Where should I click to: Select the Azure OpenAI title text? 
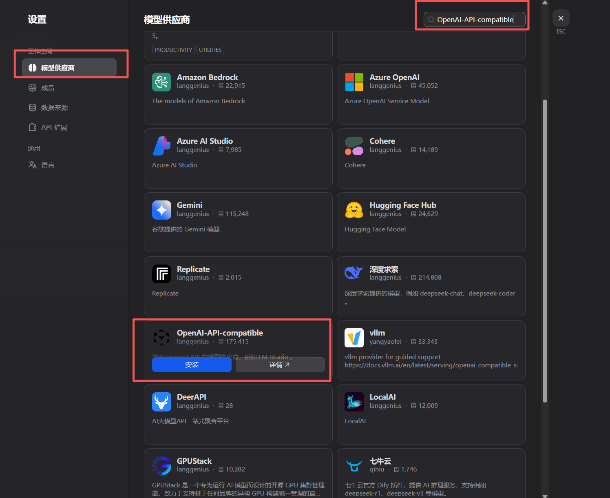(x=394, y=77)
